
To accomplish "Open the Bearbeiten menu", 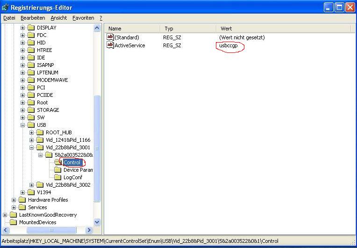I will tap(33, 18).
